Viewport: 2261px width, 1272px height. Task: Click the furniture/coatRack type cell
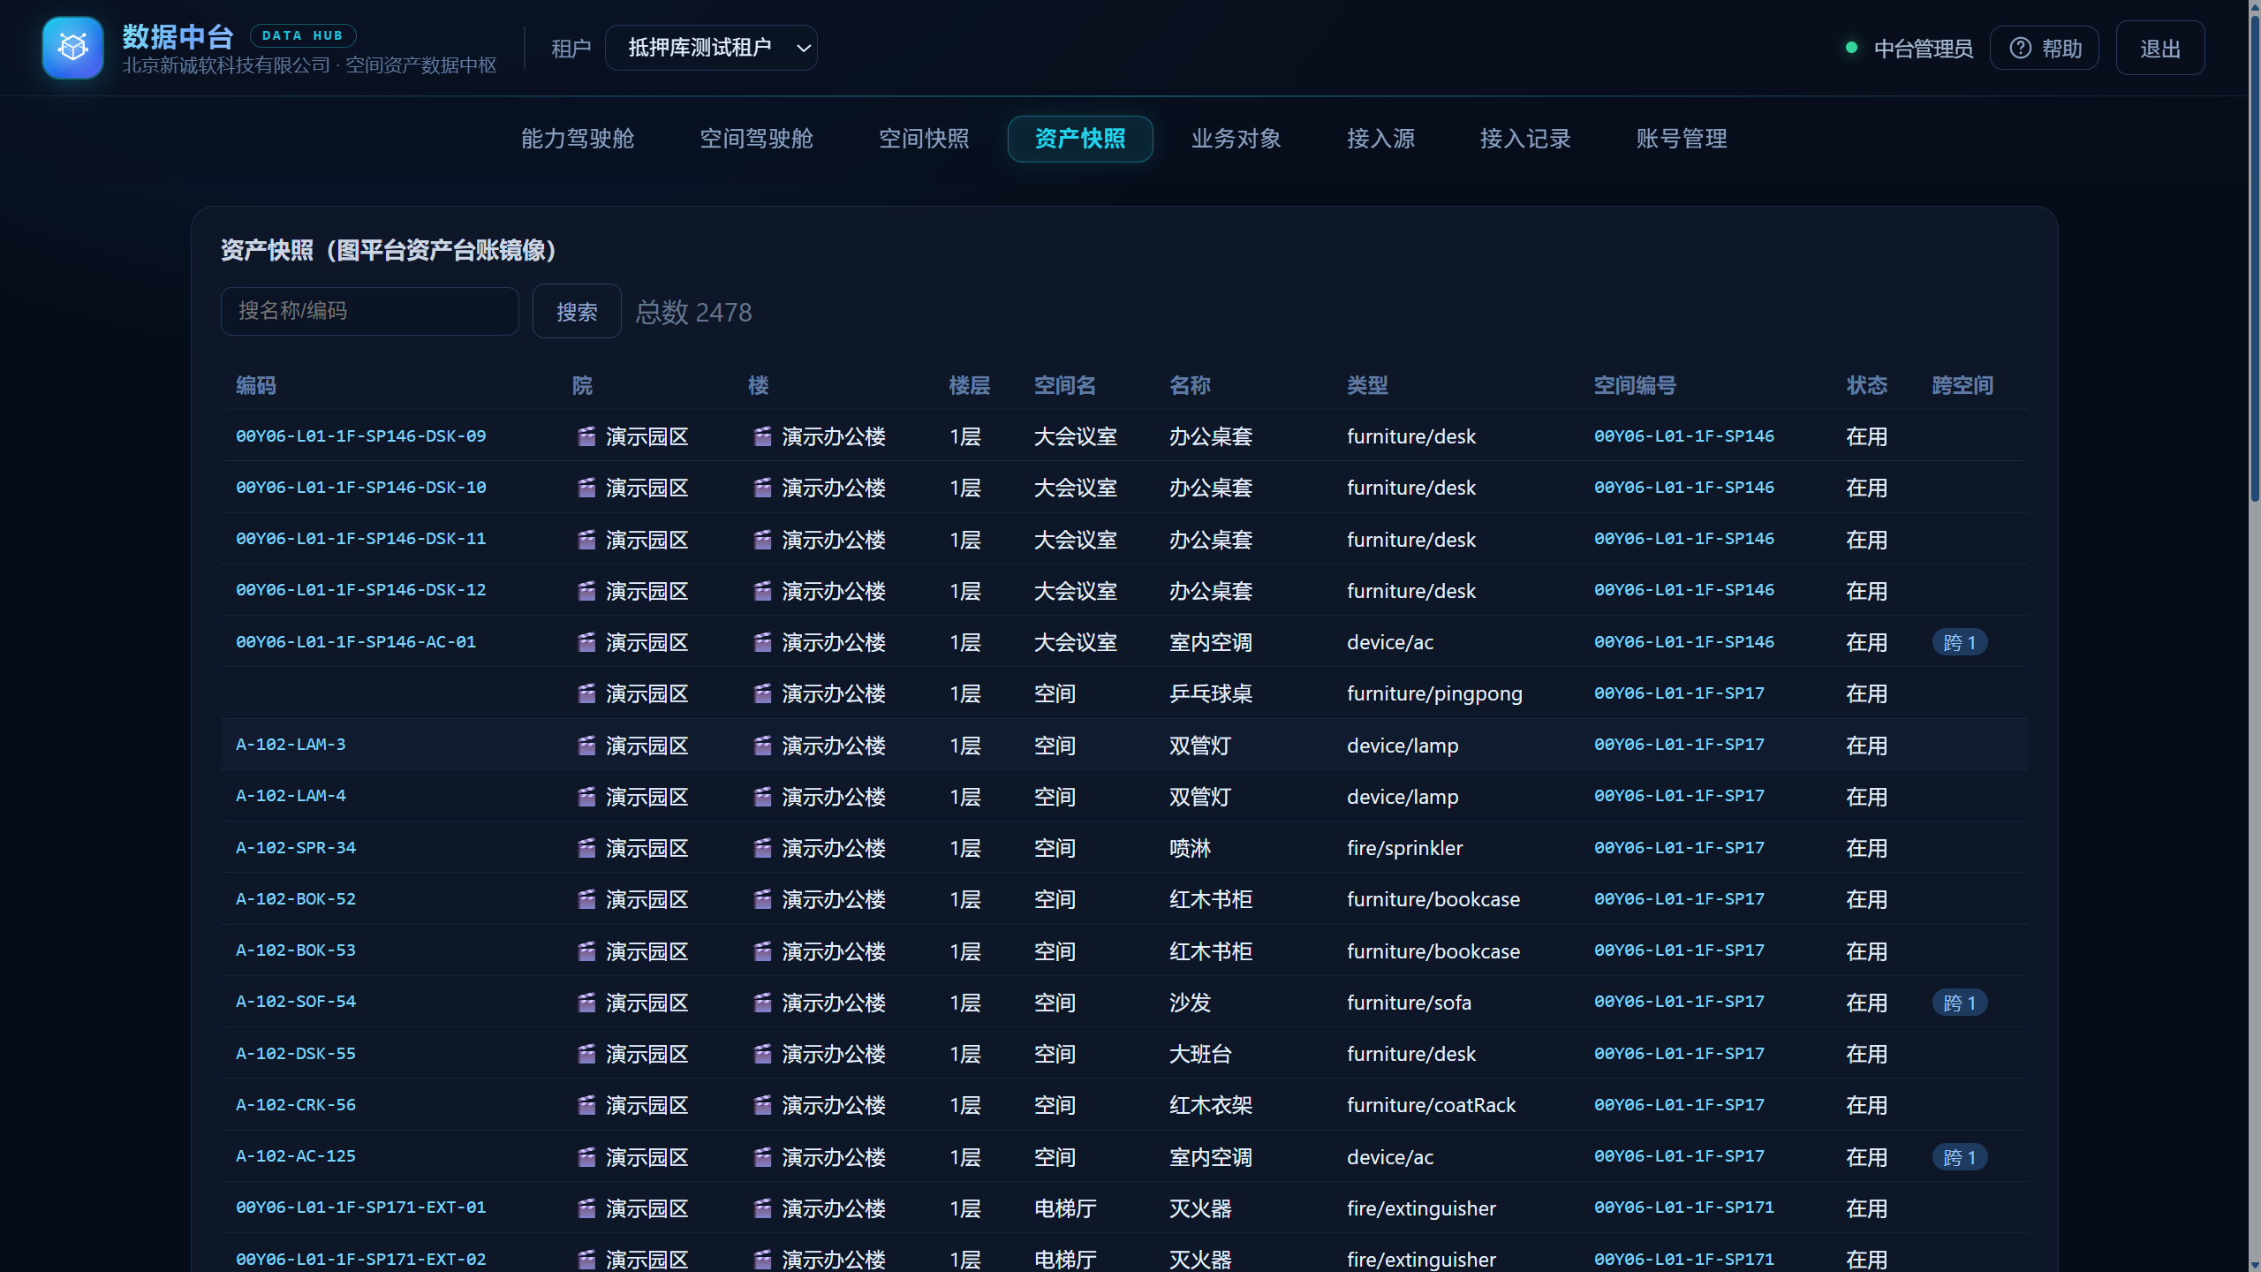[1431, 1105]
